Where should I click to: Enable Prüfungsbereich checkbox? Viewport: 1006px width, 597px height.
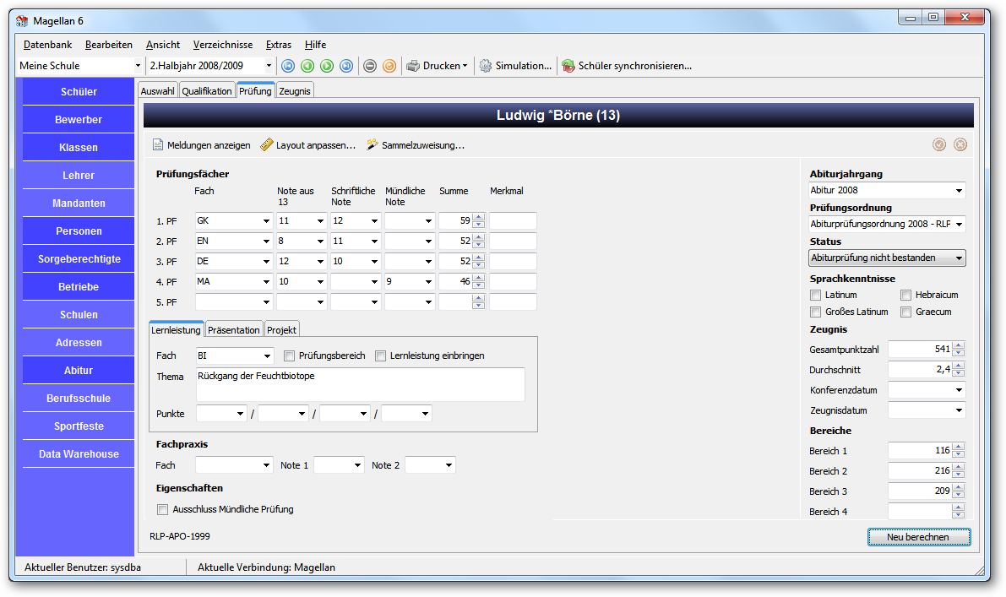(x=290, y=355)
